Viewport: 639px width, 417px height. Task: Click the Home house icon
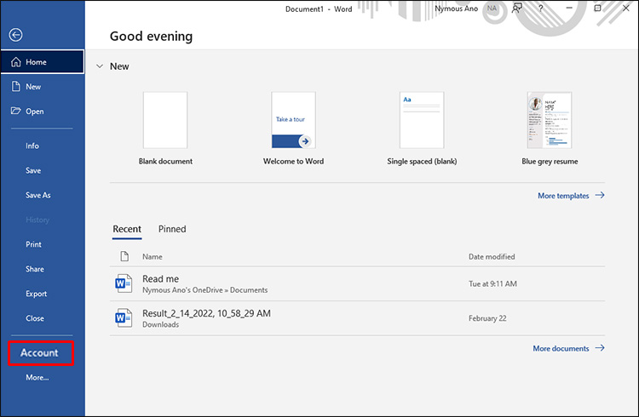(15, 62)
